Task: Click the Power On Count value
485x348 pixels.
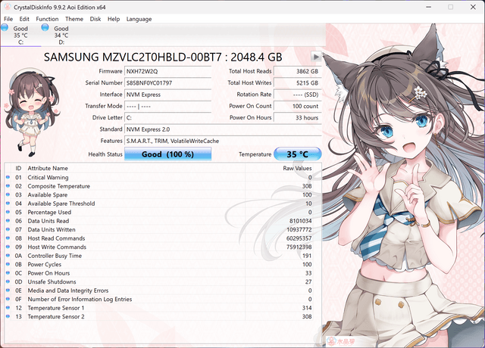Action: (298, 106)
